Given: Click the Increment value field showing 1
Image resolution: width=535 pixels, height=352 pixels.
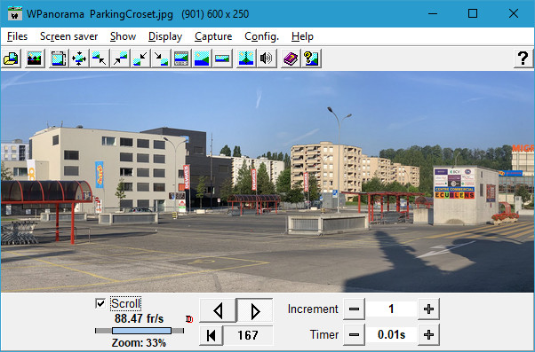Looking at the screenshot, I should coord(391,309).
